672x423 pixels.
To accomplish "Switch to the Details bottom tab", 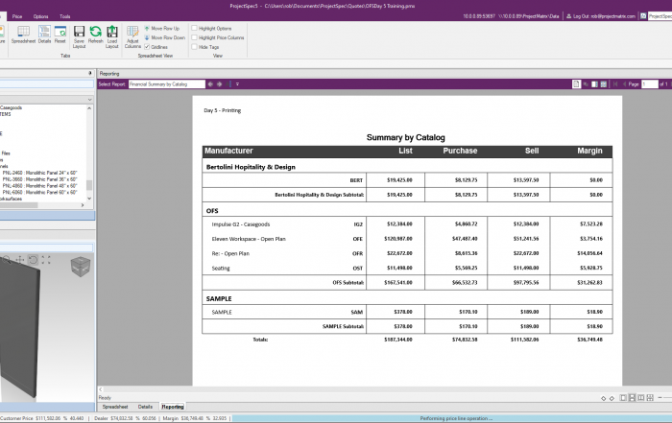I will [x=145, y=407].
